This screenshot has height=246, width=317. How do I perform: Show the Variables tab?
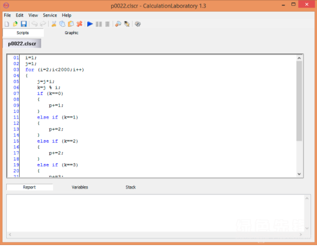79,187
